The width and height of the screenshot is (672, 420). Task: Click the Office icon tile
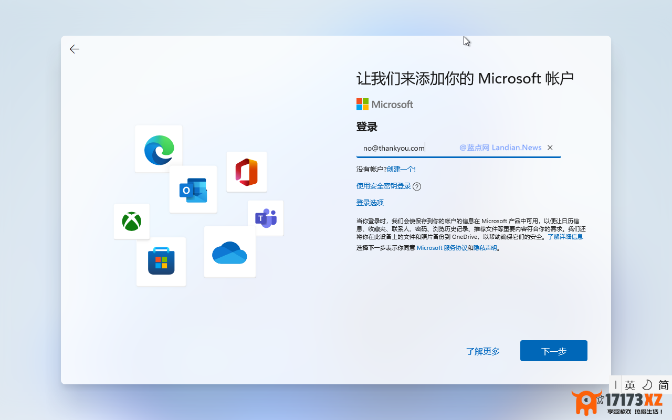[x=247, y=172]
